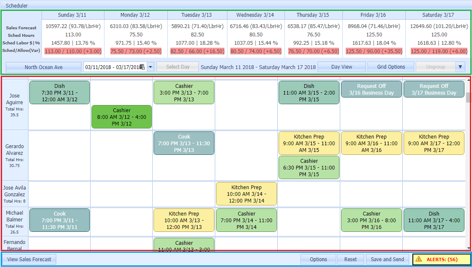Click Gerardo Alvarez's Tuesday Cook shift

pyautogui.click(x=184, y=143)
